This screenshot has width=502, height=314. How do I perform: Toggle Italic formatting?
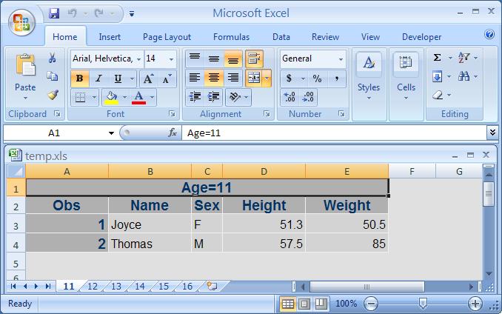98,78
